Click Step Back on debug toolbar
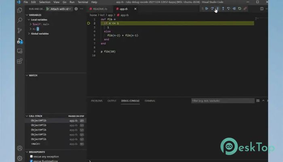The width and height of the screenshot is (283, 162). 229,9
